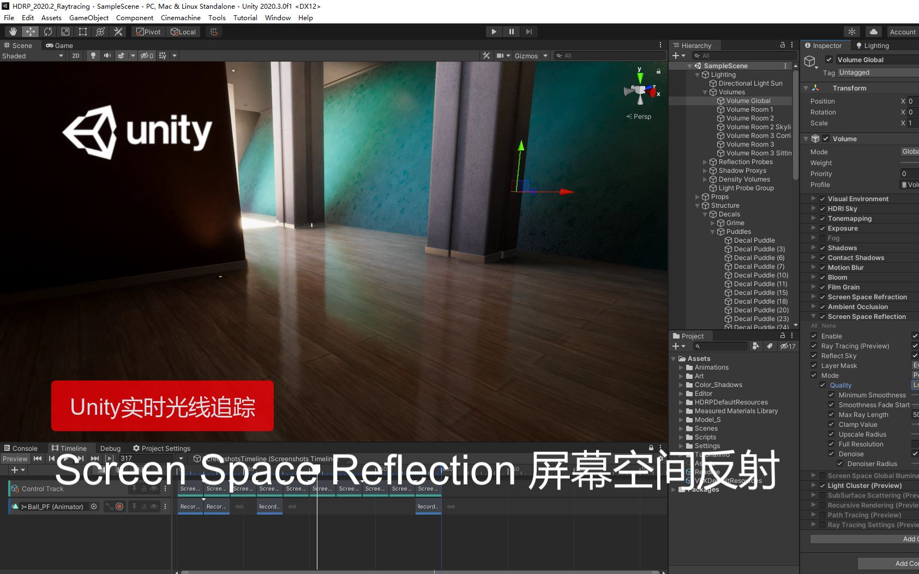Collapse the Puddles tree item
The image size is (919, 574).
pos(713,232)
